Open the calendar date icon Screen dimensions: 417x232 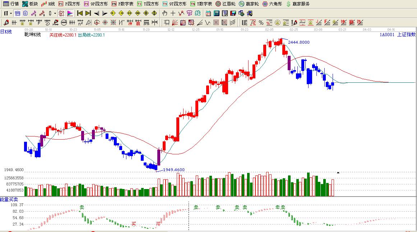pos(208,13)
